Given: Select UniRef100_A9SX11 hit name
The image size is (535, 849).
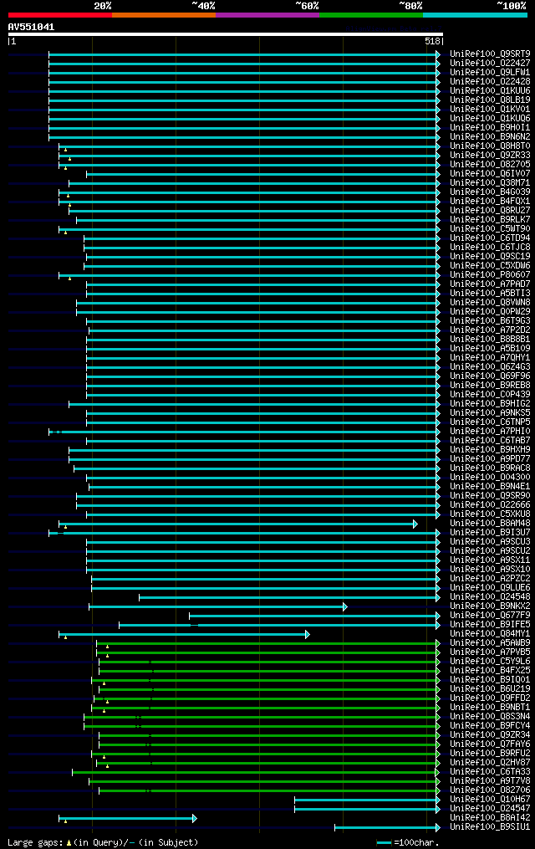Looking at the screenshot, I should coord(490,560).
